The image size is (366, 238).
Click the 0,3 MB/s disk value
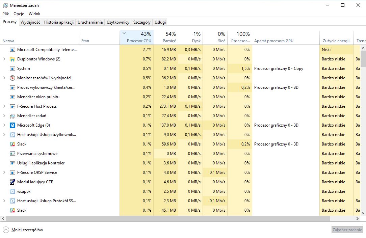tap(193, 50)
